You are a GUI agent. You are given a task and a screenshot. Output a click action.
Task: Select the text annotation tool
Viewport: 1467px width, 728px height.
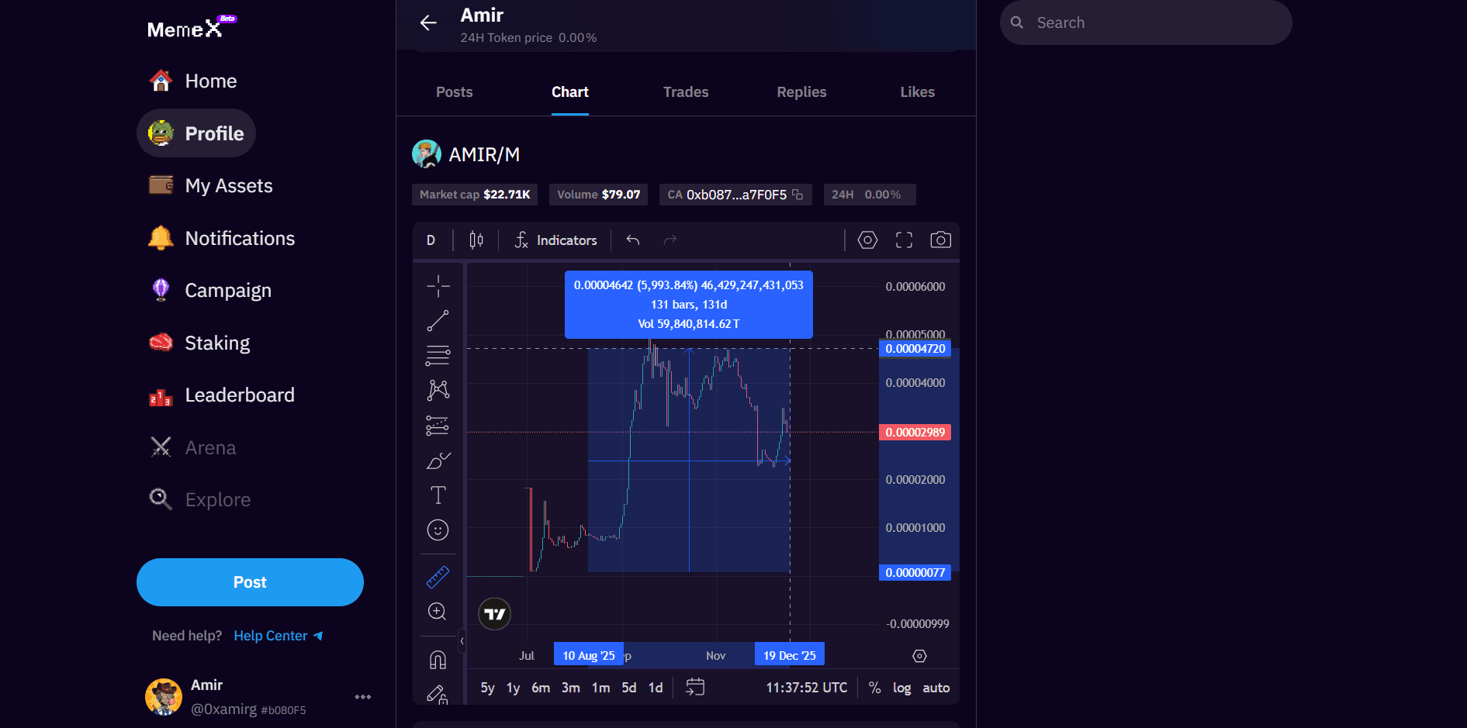pos(438,495)
